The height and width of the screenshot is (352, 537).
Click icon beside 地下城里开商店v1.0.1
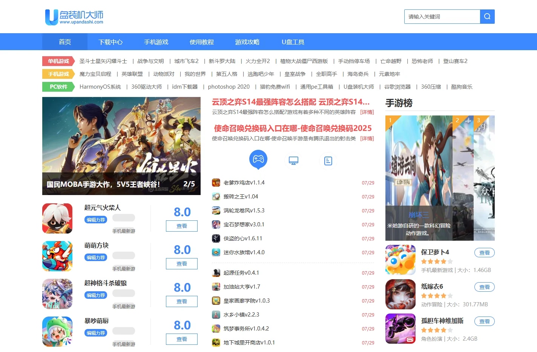tap(216, 343)
